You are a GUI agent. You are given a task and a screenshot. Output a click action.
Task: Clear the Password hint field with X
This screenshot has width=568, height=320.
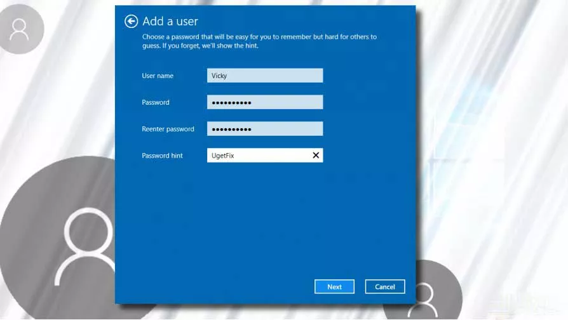316,156
